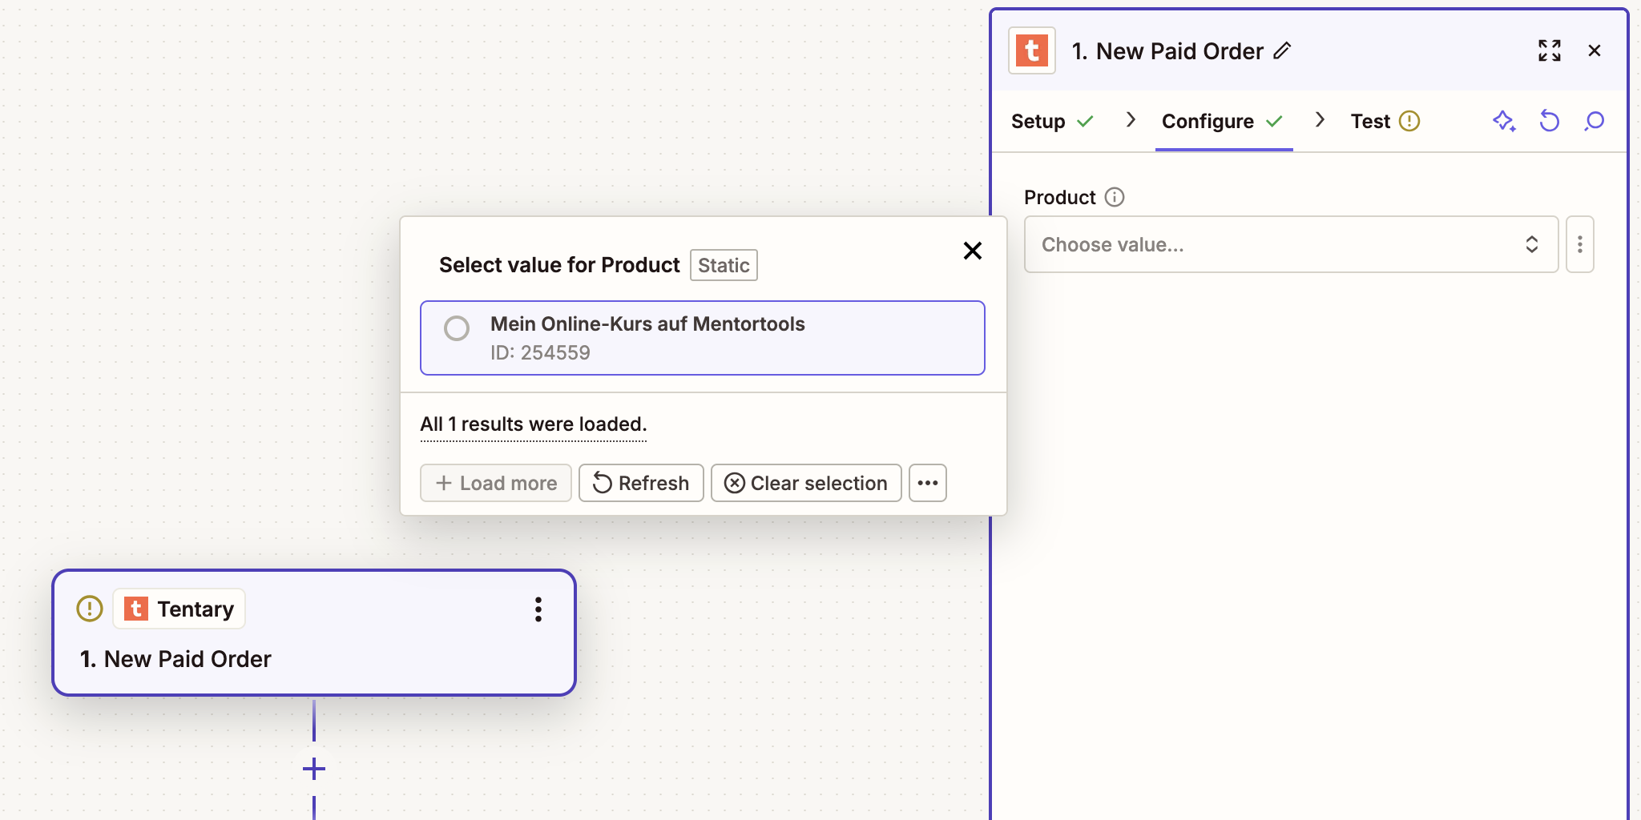The image size is (1641, 820).
Task: Click the undo arrow icon in the panel
Action: (x=1549, y=121)
